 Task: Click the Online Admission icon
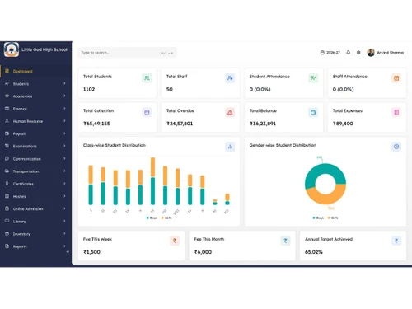coord(7,208)
